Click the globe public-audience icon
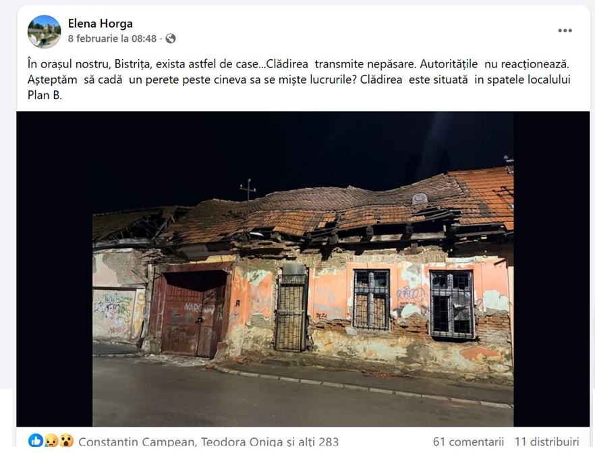595x457 pixels. coord(171,38)
